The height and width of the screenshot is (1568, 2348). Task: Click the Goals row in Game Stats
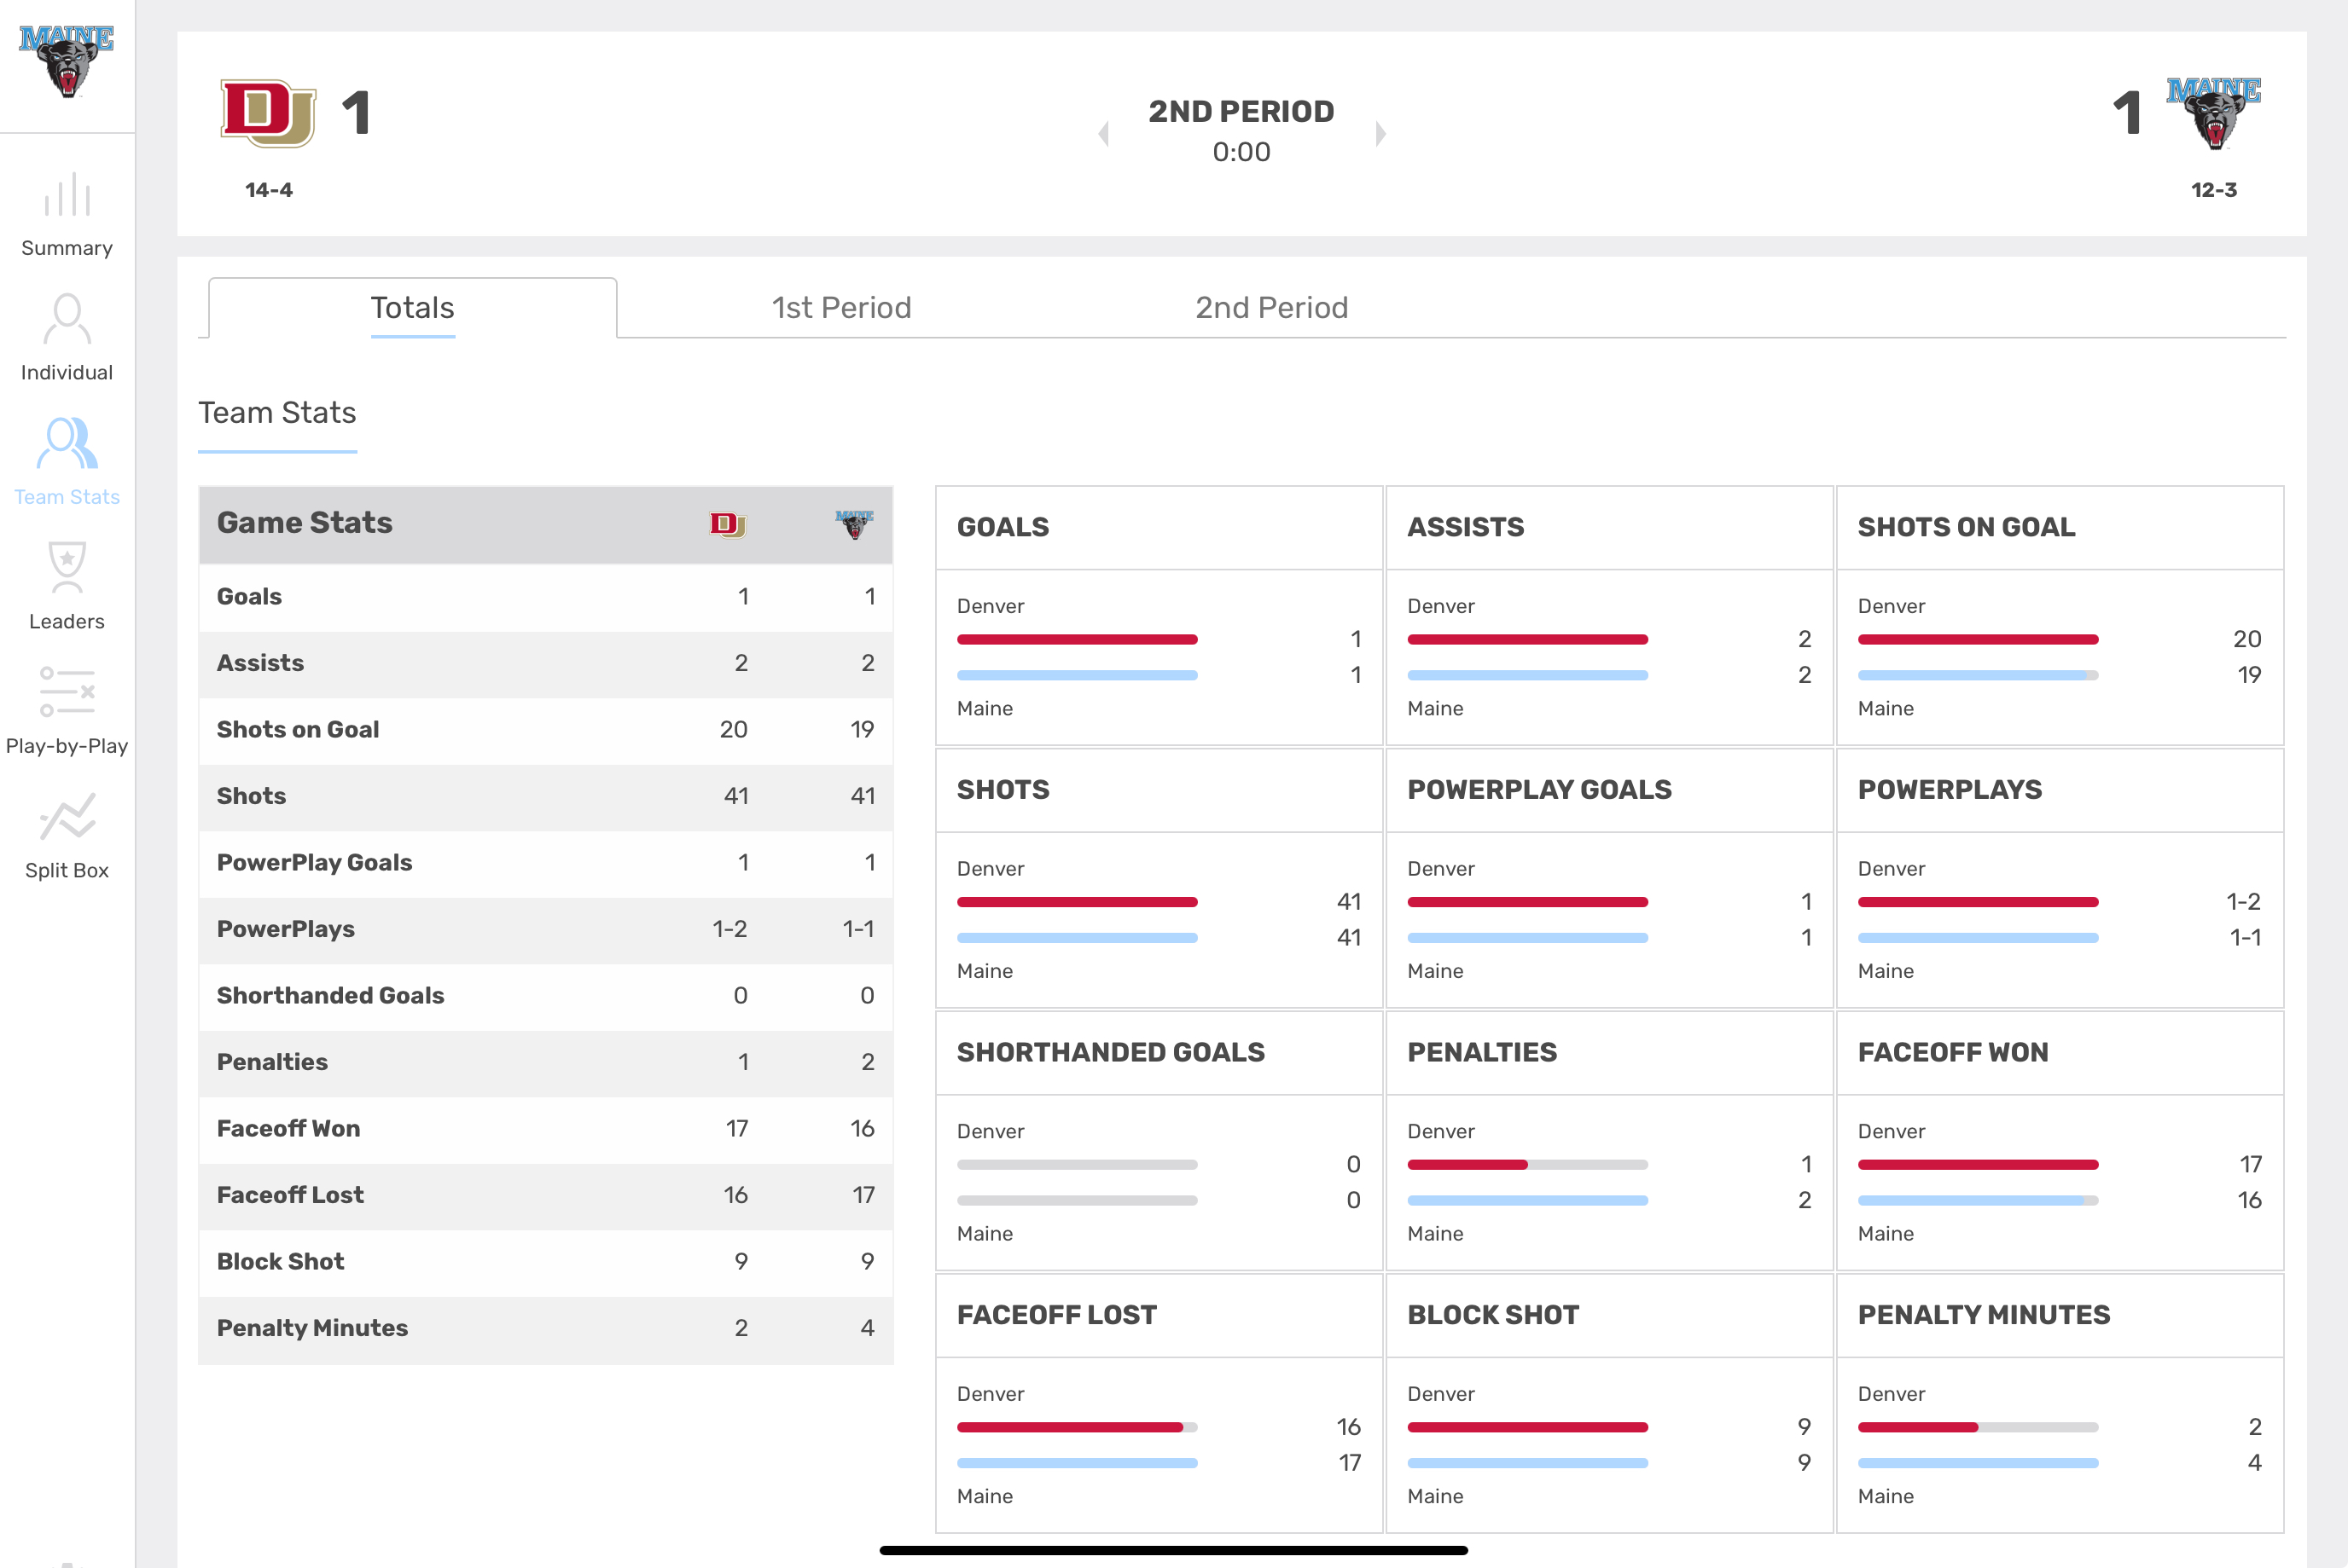tap(546, 597)
